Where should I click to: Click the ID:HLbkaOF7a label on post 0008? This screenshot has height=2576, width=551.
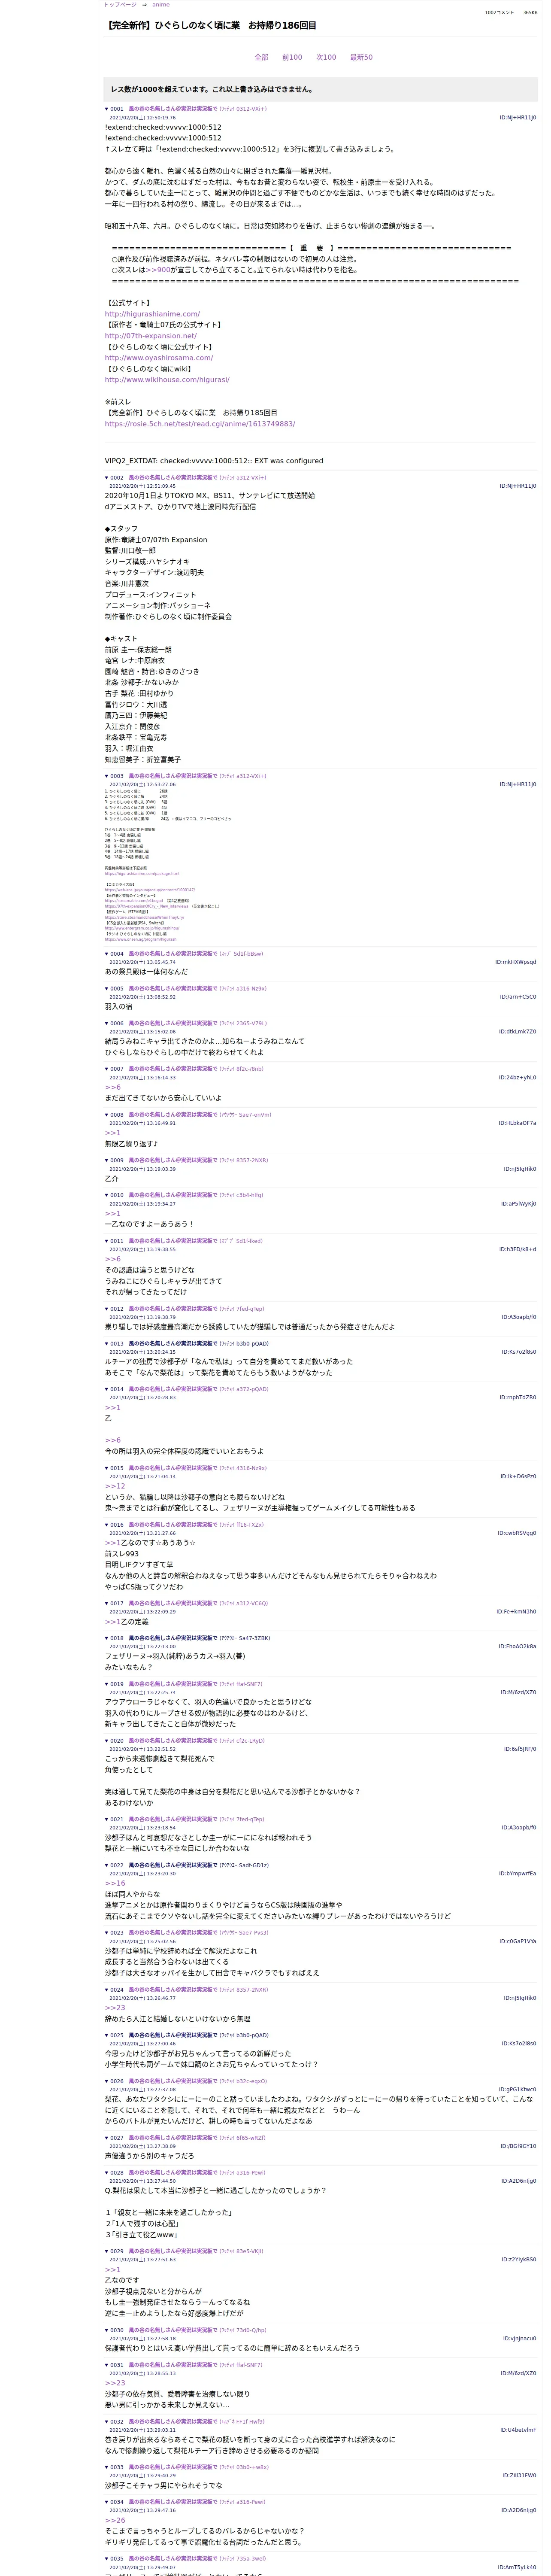pos(517,1123)
